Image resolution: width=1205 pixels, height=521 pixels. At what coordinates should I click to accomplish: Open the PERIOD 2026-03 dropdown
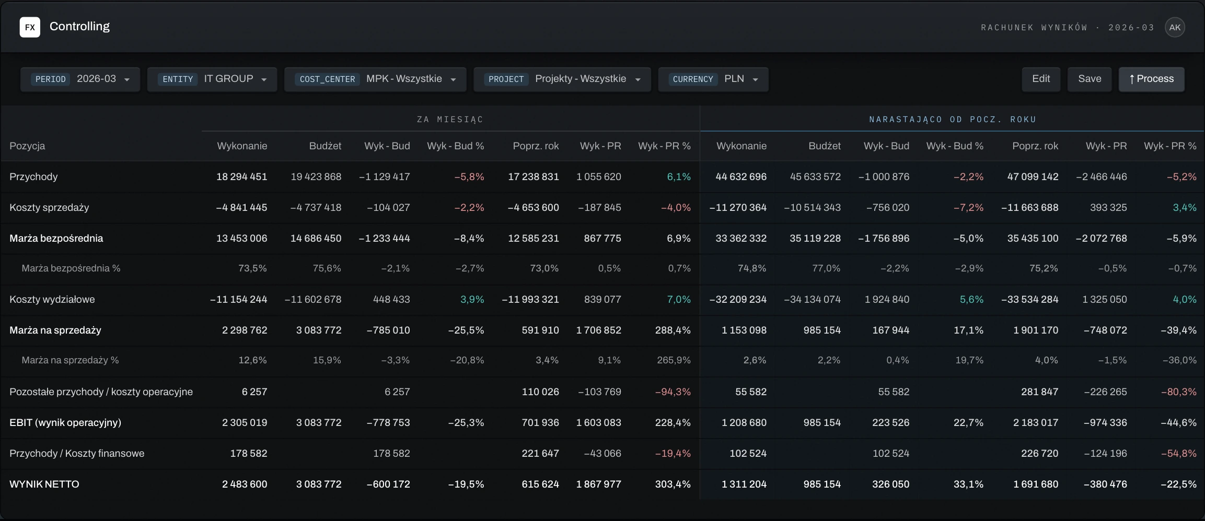(x=80, y=79)
